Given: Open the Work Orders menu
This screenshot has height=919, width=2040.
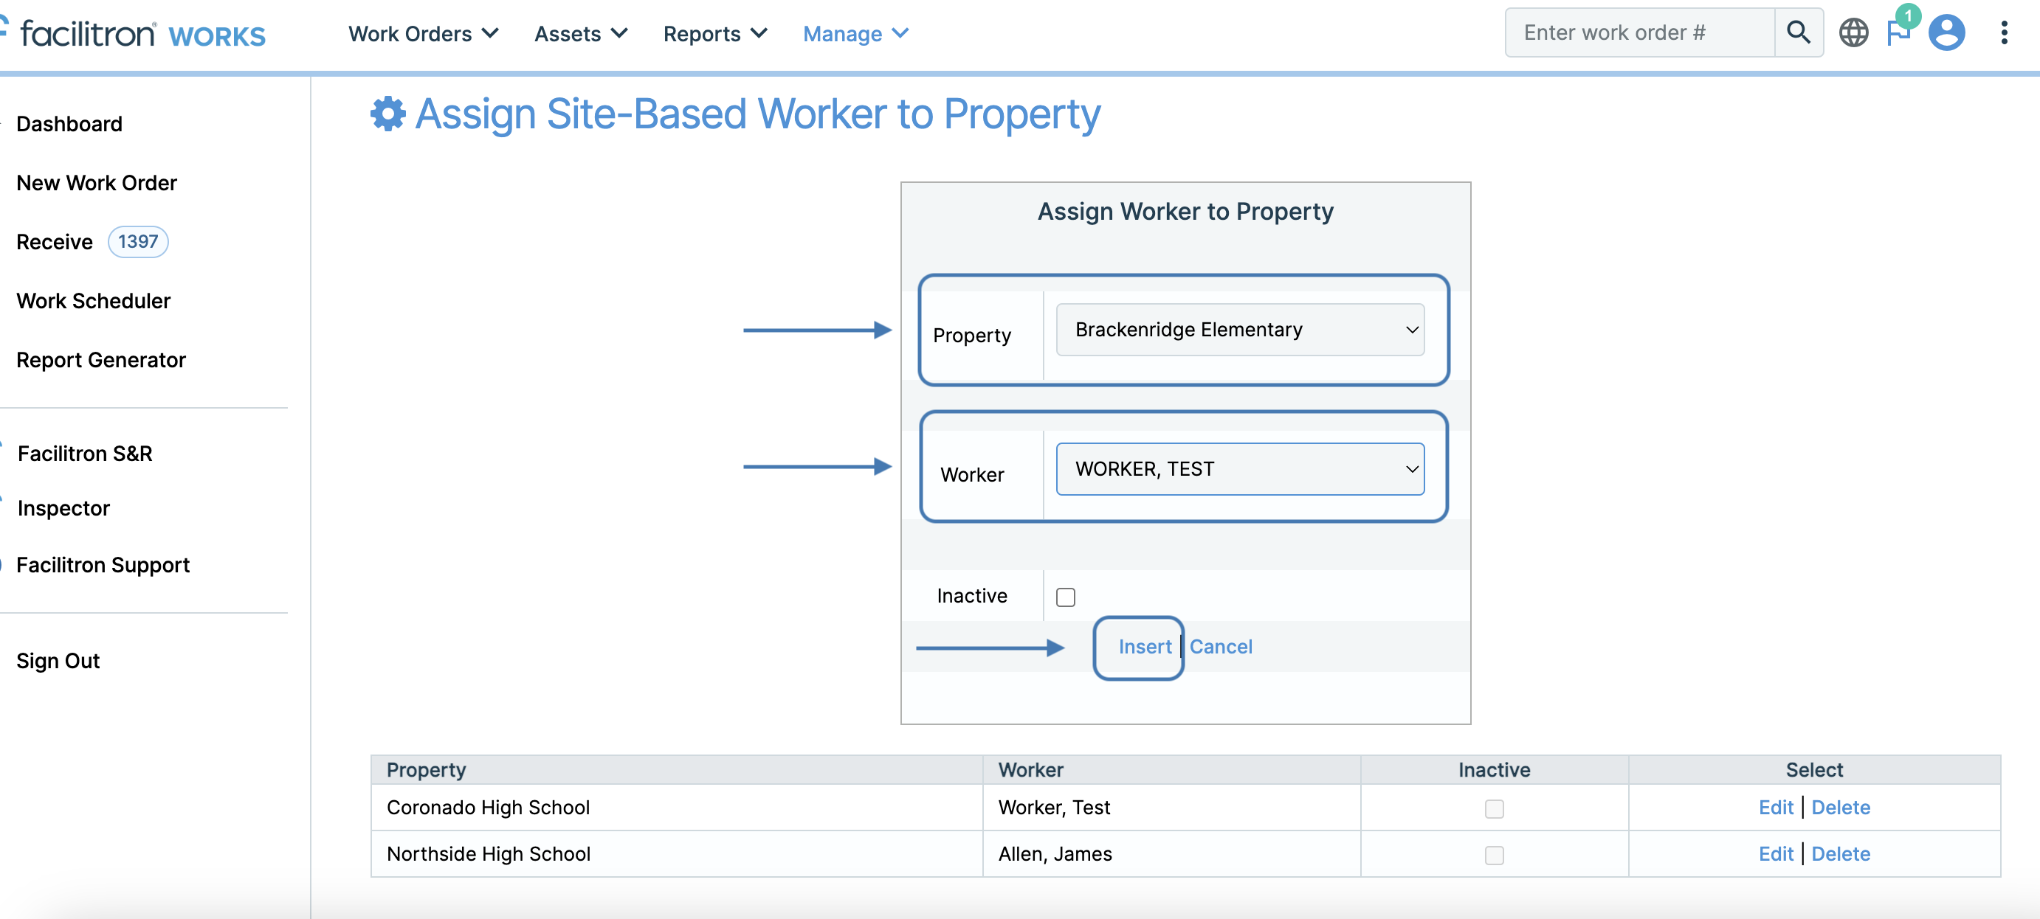Looking at the screenshot, I should (x=423, y=33).
